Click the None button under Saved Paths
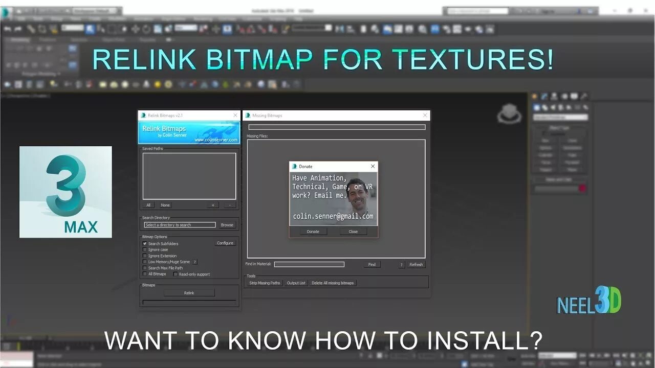The height and width of the screenshot is (368, 655). (x=165, y=205)
